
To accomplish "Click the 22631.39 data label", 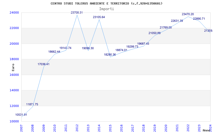I will pyautogui.click(x=177, y=21).
